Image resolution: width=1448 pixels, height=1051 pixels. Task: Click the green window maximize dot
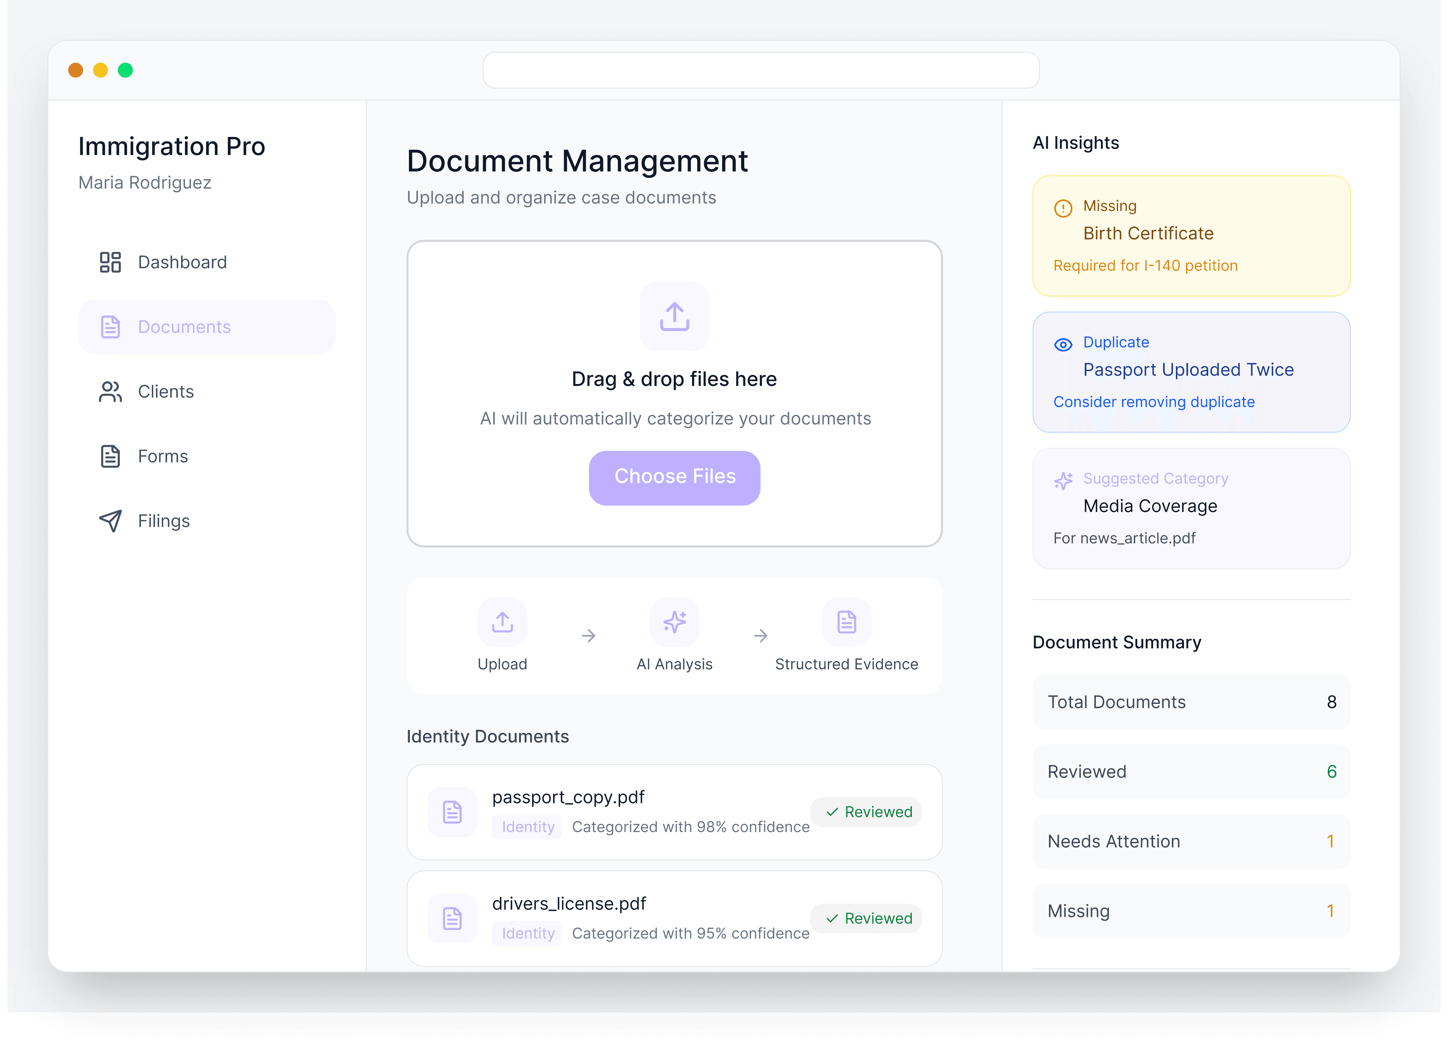click(x=125, y=70)
